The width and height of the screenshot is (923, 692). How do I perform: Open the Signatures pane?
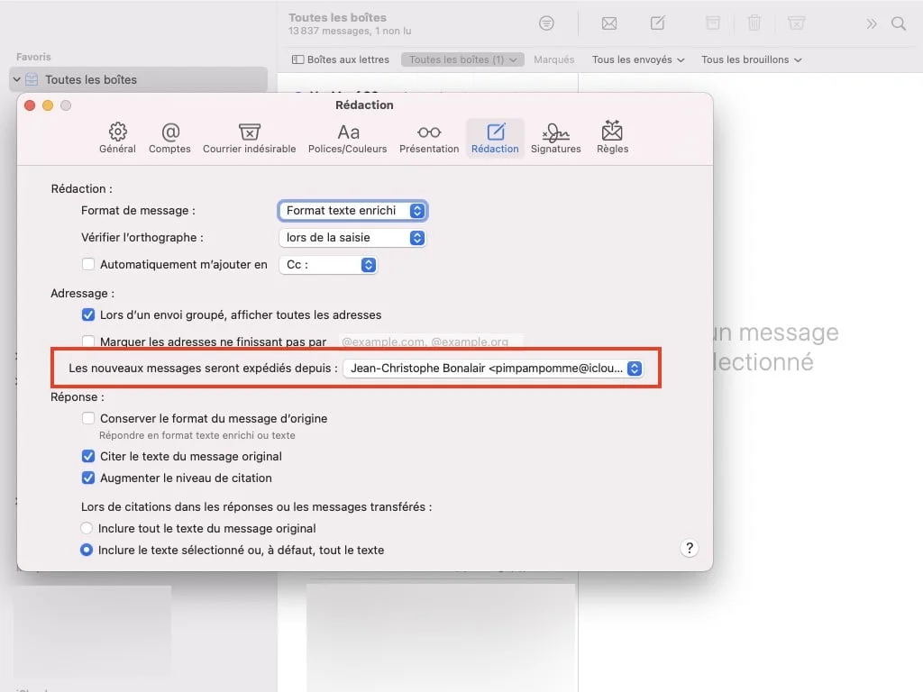click(556, 137)
